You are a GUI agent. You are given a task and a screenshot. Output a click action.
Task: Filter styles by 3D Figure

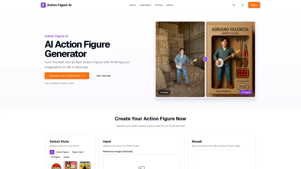(x=55, y=157)
